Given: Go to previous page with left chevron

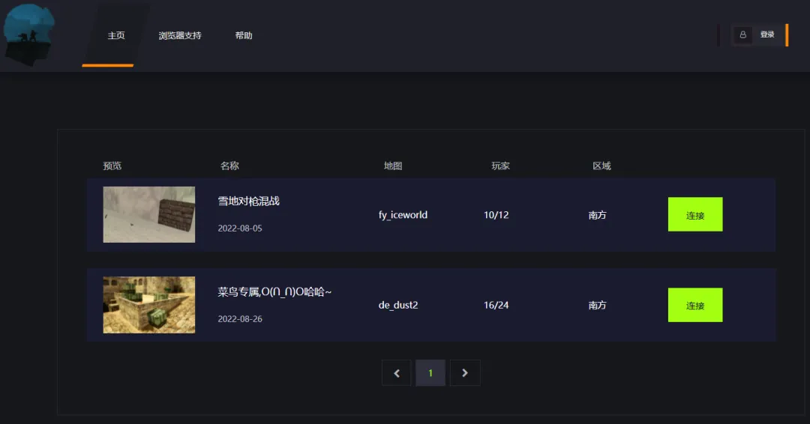Looking at the screenshot, I should 396,373.
